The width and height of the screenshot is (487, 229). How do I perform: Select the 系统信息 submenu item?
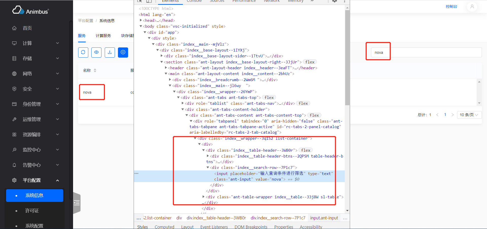tap(34, 196)
